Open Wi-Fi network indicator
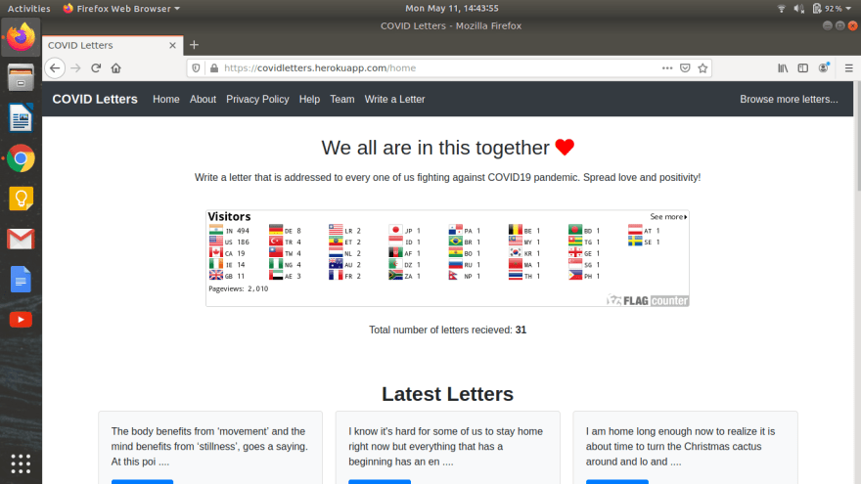This screenshot has height=484, width=861. [x=782, y=8]
